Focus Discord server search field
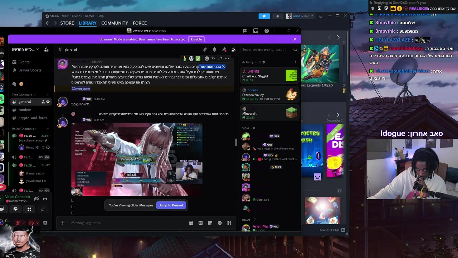 point(269,49)
